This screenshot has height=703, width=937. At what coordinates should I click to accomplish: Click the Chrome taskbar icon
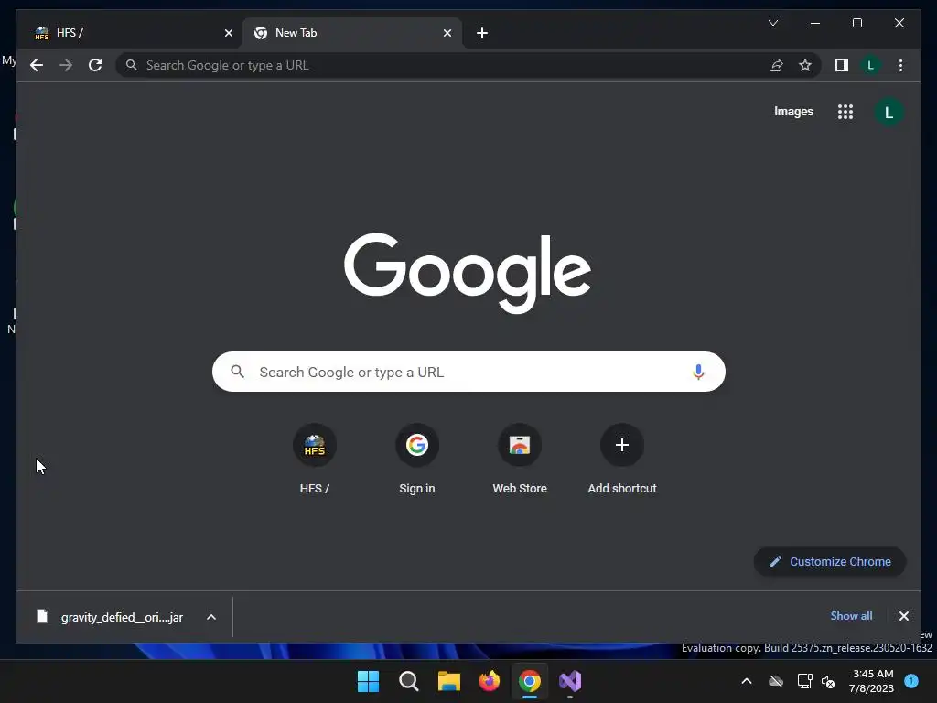530,681
